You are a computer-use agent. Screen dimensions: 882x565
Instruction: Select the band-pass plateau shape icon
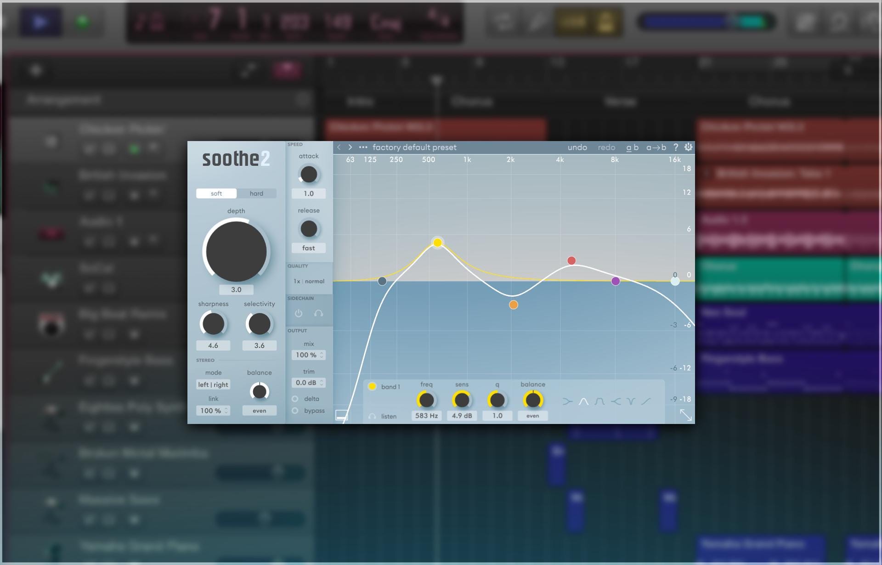point(599,401)
